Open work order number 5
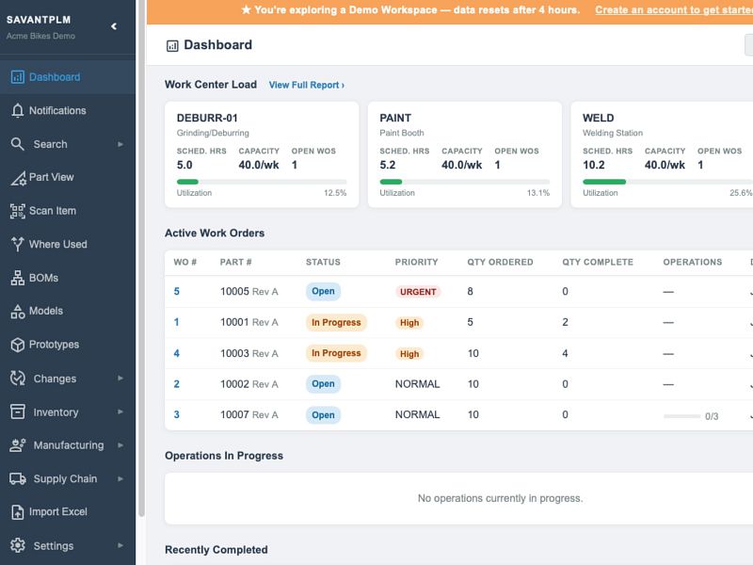Screen dimensions: 753x565 [x=177, y=292]
